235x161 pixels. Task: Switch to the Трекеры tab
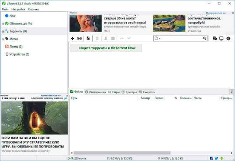point(129,92)
